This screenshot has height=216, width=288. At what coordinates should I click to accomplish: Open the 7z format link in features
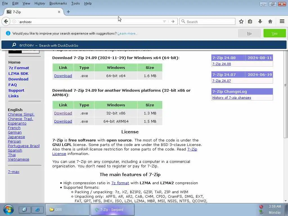point(120,183)
